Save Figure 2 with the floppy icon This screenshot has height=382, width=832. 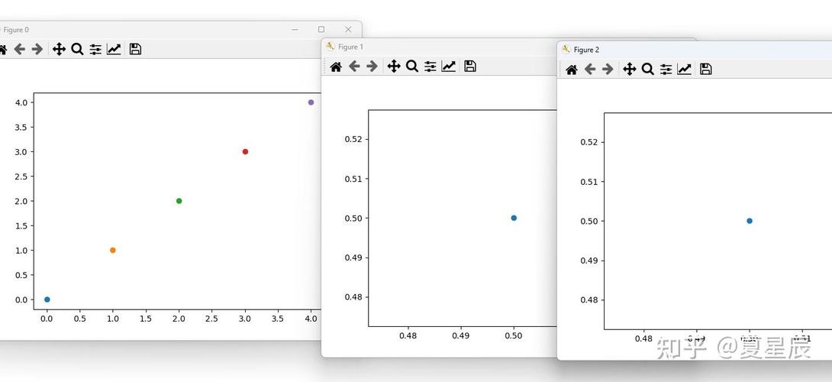pos(706,70)
